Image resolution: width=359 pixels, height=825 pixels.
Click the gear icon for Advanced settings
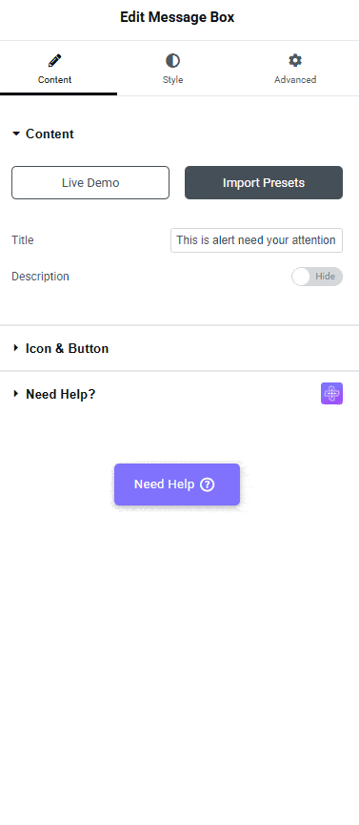point(295,60)
